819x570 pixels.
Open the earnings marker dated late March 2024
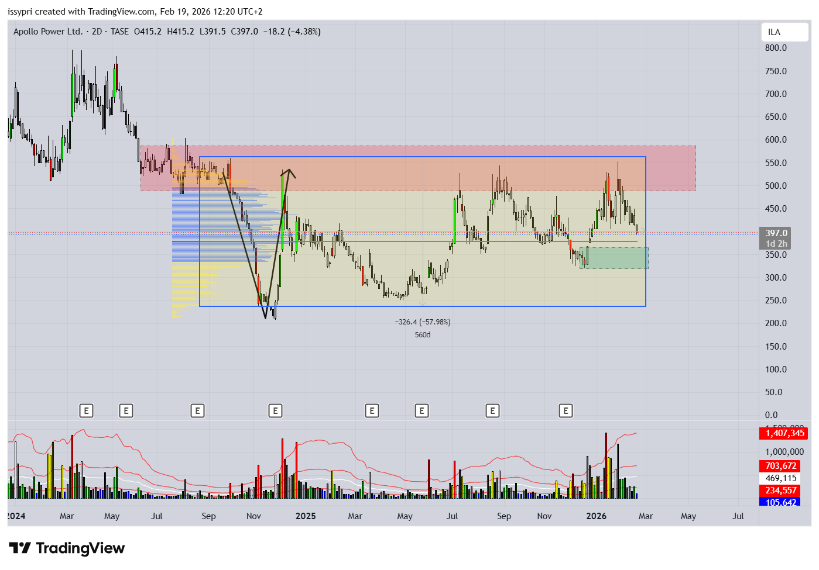[86, 411]
